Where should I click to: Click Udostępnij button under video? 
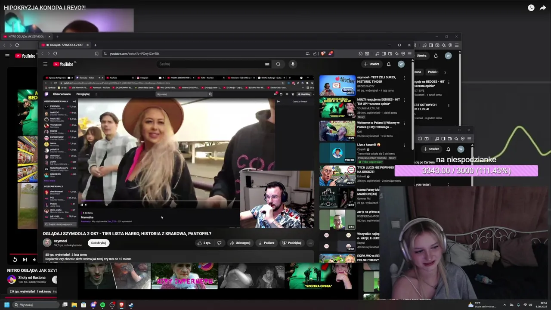coord(240,243)
